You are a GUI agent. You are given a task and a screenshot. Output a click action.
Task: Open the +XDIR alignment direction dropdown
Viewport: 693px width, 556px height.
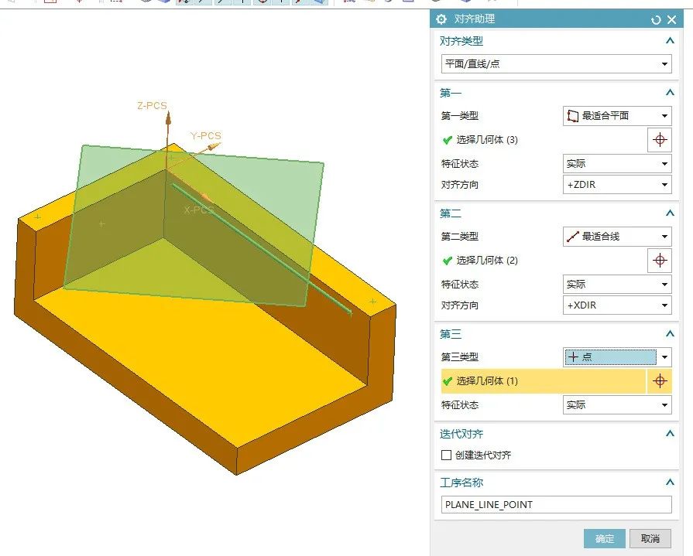coord(617,305)
